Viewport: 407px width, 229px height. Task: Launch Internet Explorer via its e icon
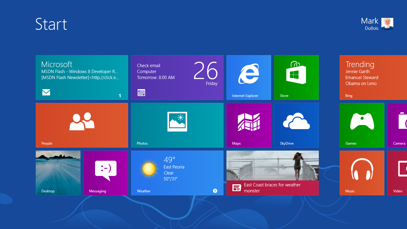[248, 74]
